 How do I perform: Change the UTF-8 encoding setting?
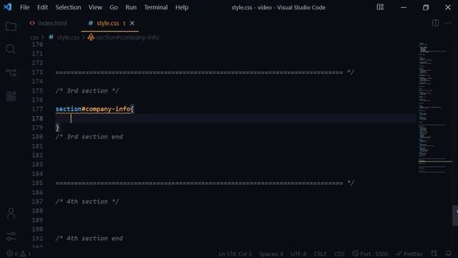pos(298,254)
